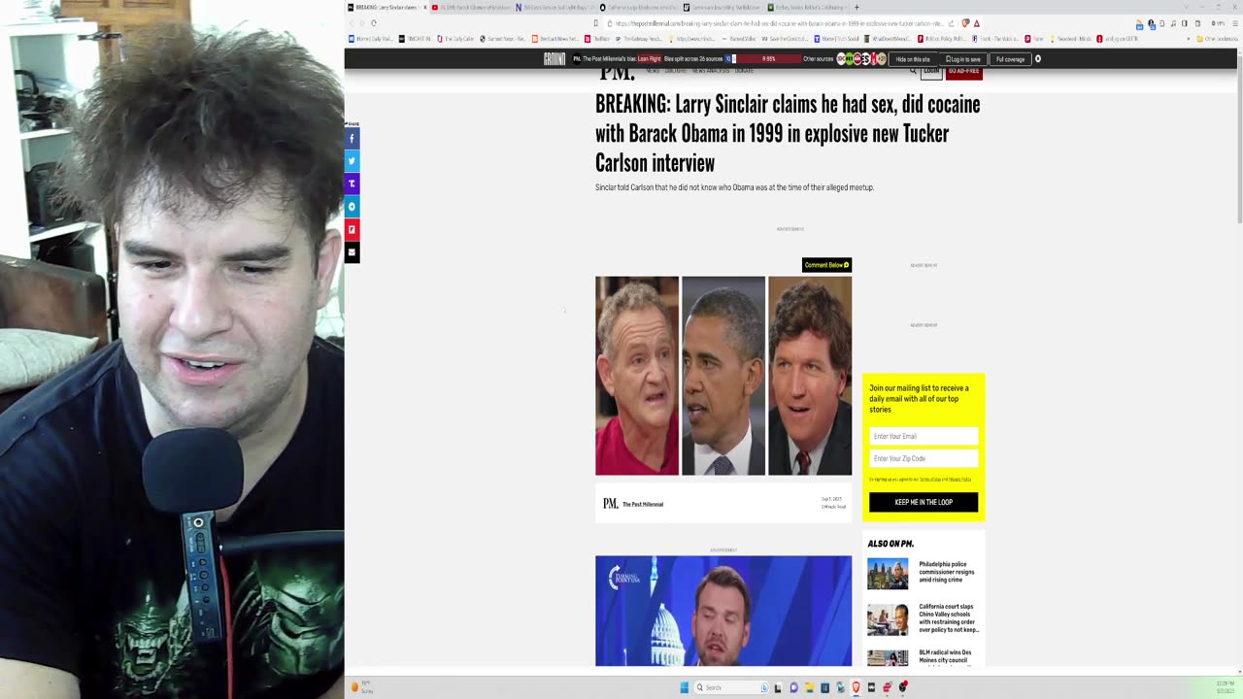This screenshot has height=699, width=1243.
Task: Open Windows Start menu
Action: click(x=685, y=687)
